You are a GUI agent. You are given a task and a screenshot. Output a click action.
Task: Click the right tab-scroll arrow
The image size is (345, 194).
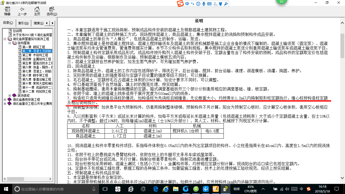(52, 23)
